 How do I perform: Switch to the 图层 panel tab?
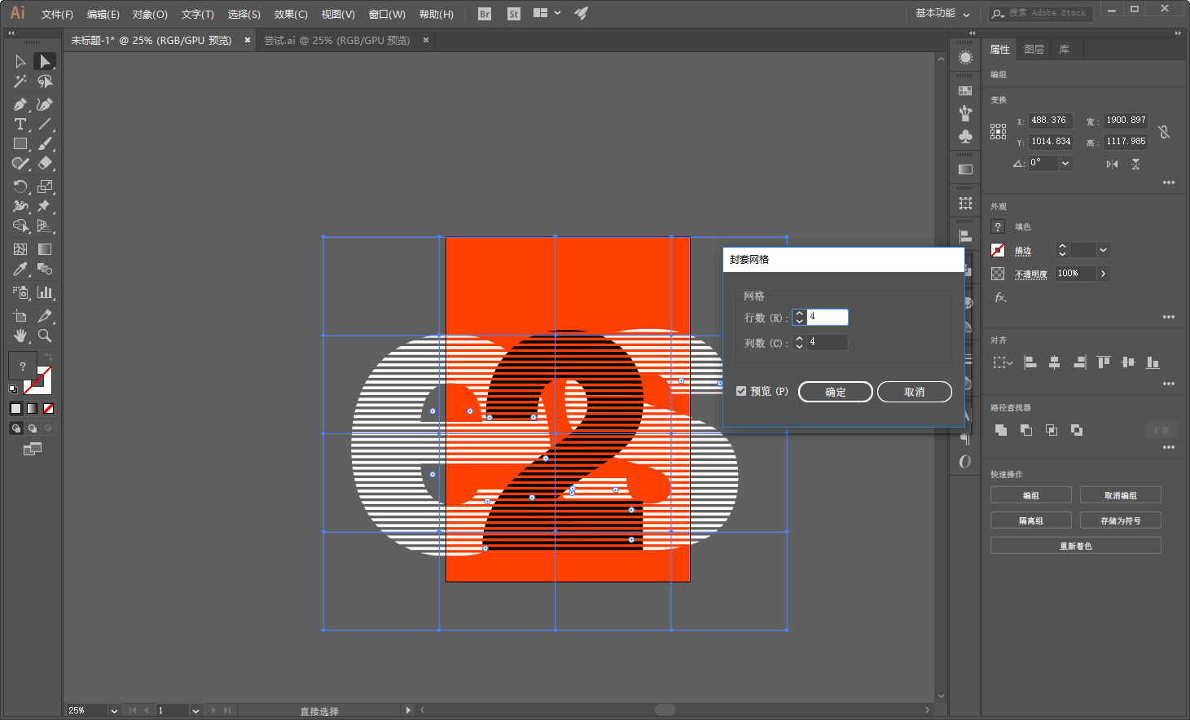point(1034,50)
